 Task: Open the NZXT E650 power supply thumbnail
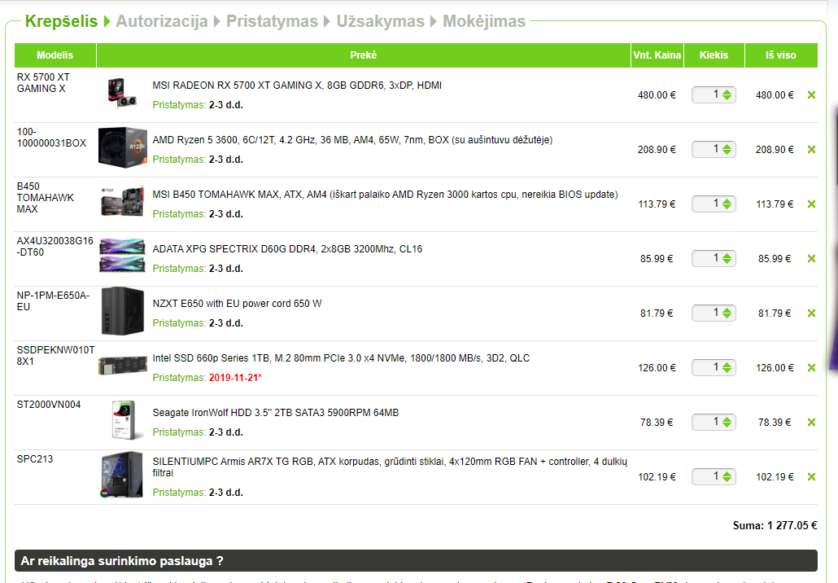pos(123,311)
